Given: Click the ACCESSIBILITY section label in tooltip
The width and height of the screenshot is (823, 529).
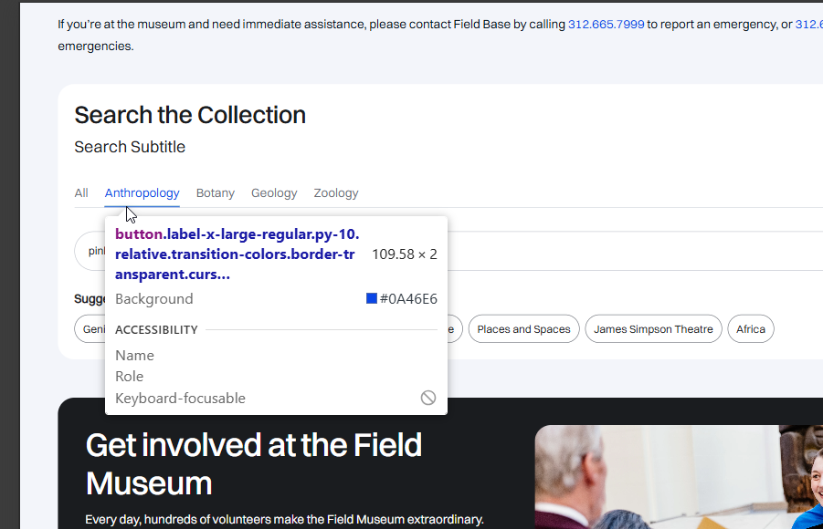Looking at the screenshot, I should pos(156,329).
